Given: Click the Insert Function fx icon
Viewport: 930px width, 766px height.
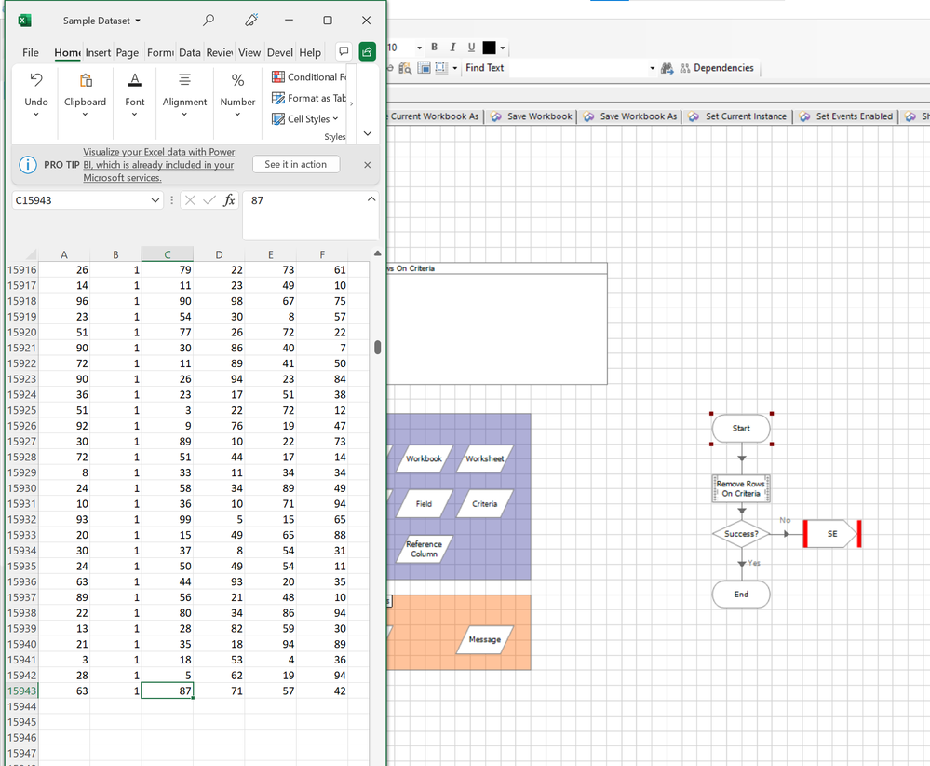Looking at the screenshot, I should (229, 200).
